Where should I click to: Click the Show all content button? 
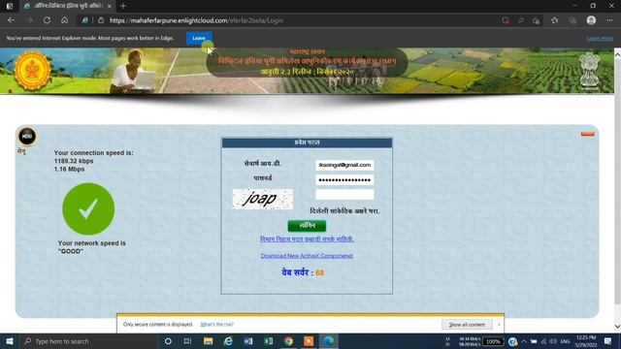tap(467, 325)
